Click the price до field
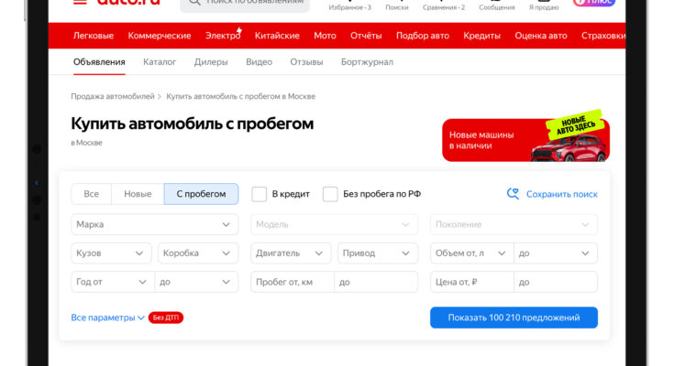The width and height of the screenshot is (674, 366). click(x=556, y=282)
